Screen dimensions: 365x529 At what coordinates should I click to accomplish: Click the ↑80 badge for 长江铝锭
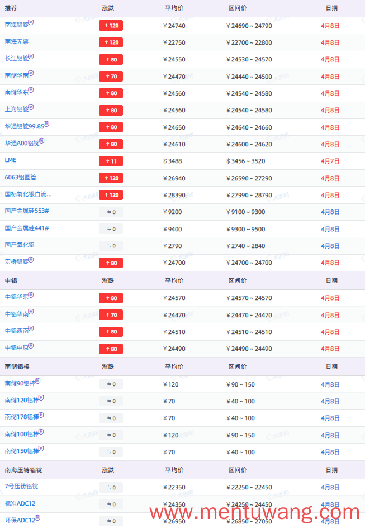111,60
